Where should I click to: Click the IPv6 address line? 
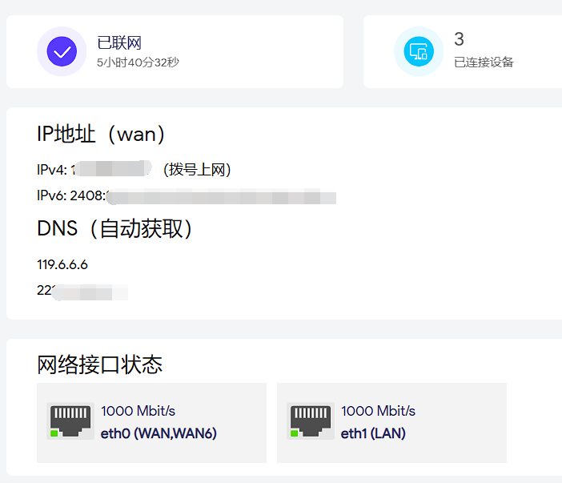click(186, 196)
